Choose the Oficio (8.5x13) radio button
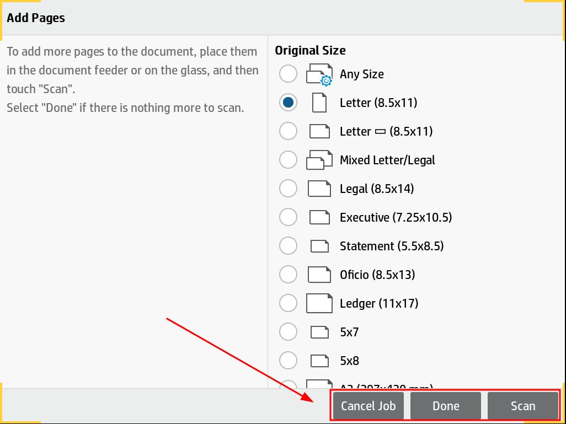 click(288, 275)
